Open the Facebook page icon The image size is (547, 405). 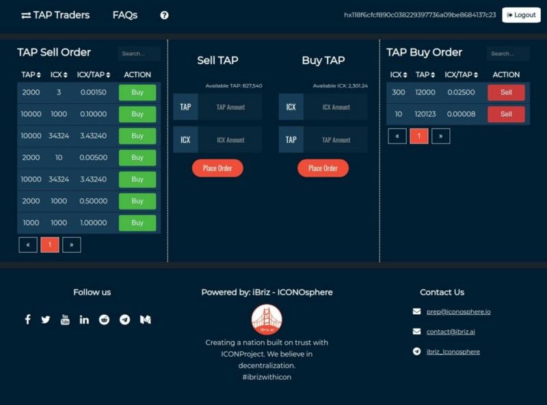[28, 319]
